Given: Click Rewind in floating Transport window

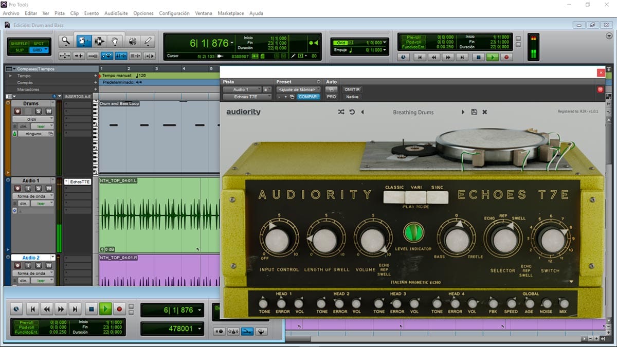Looking at the screenshot, I should tap(47, 309).
